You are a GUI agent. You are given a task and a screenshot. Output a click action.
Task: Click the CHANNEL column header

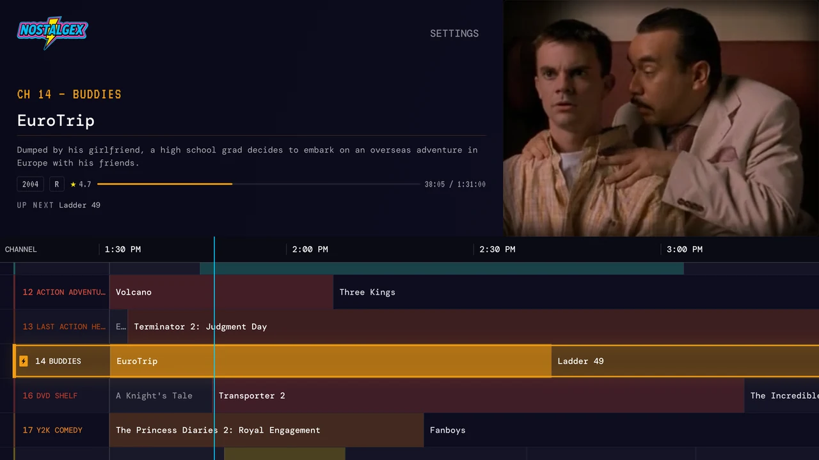point(21,249)
